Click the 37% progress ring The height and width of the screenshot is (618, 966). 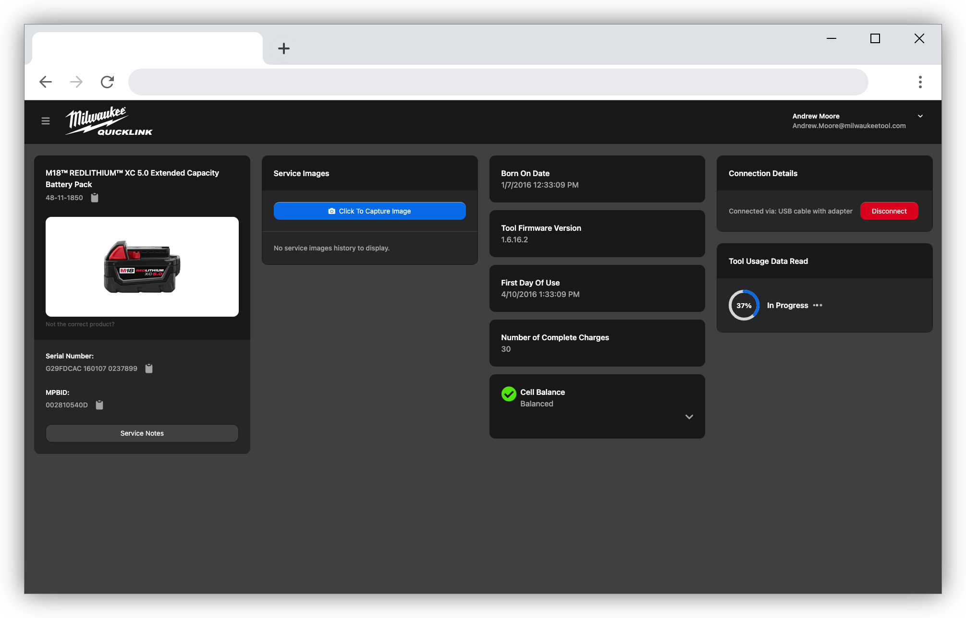tap(744, 305)
